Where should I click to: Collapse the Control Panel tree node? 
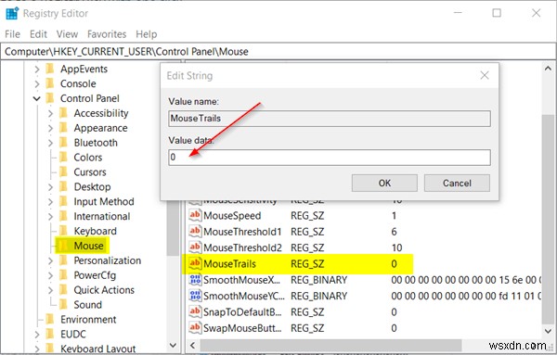click(37, 98)
